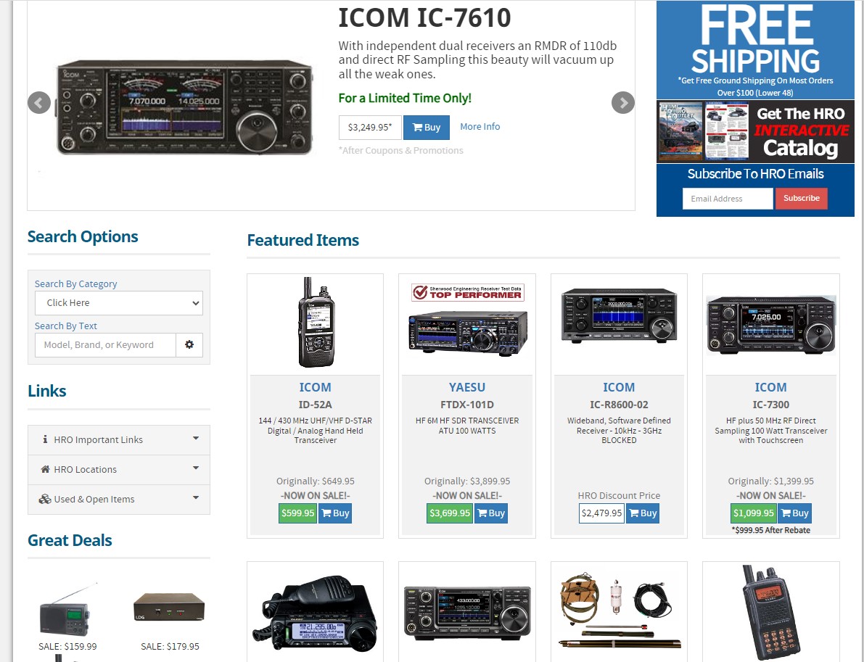Go to previous slide in product carousel

39,102
